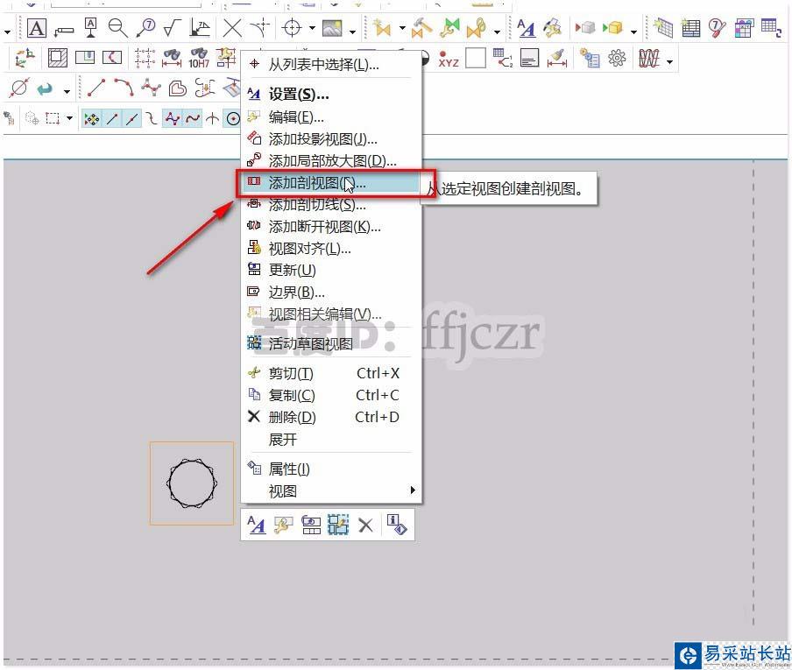The height and width of the screenshot is (670, 792).
Task: Click Delete X in the mini toolbar
Action: tap(365, 525)
